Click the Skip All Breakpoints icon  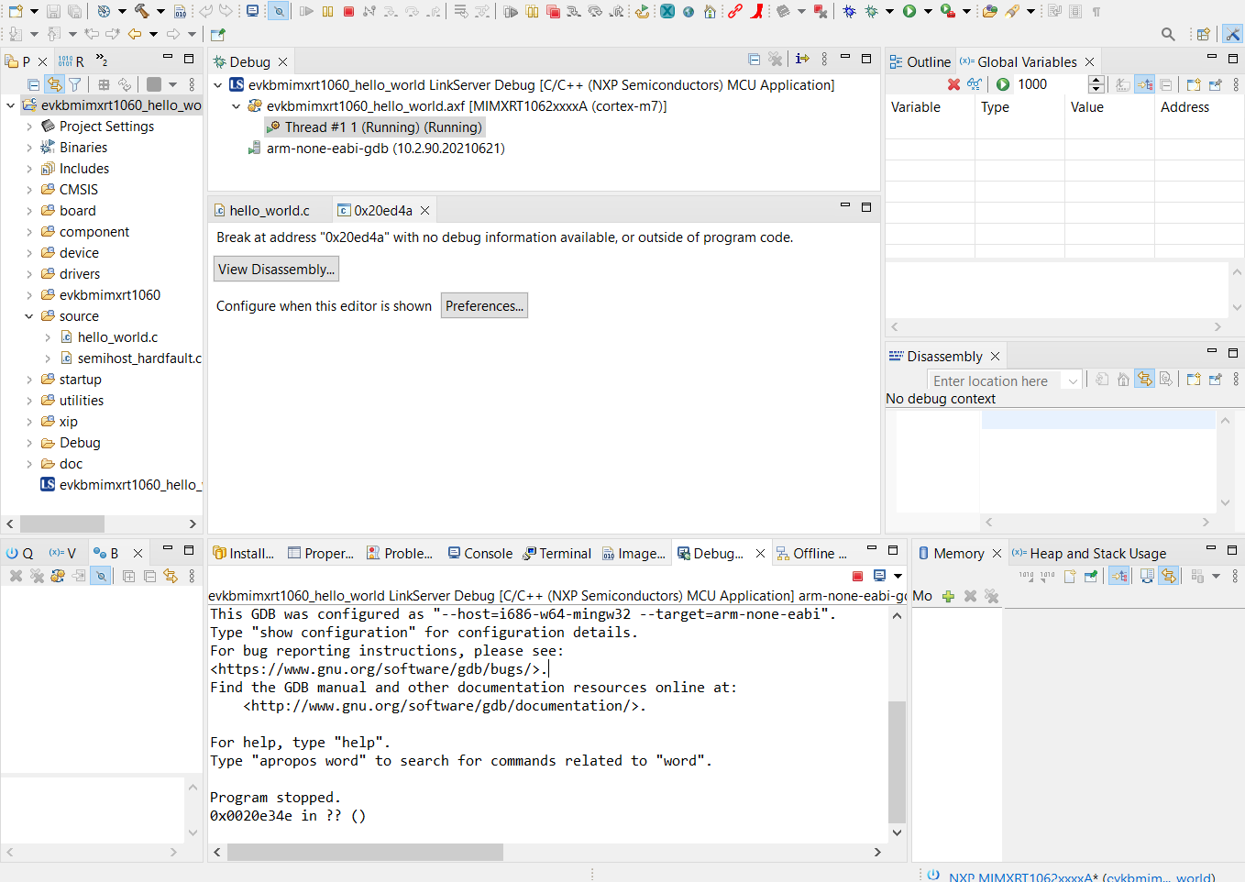pyautogui.click(x=279, y=12)
